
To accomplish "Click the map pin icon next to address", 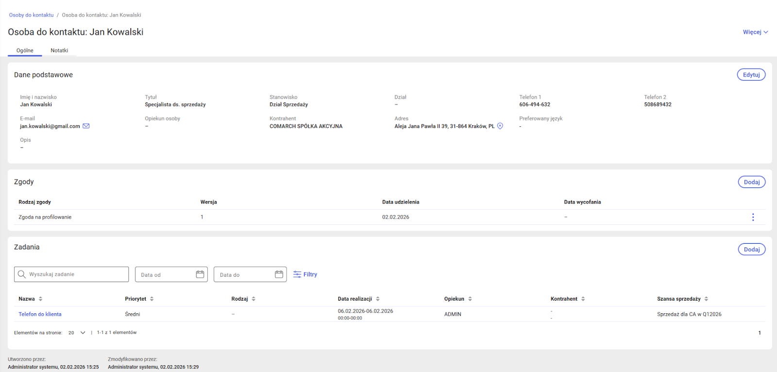I will pyautogui.click(x=500, y=126).
